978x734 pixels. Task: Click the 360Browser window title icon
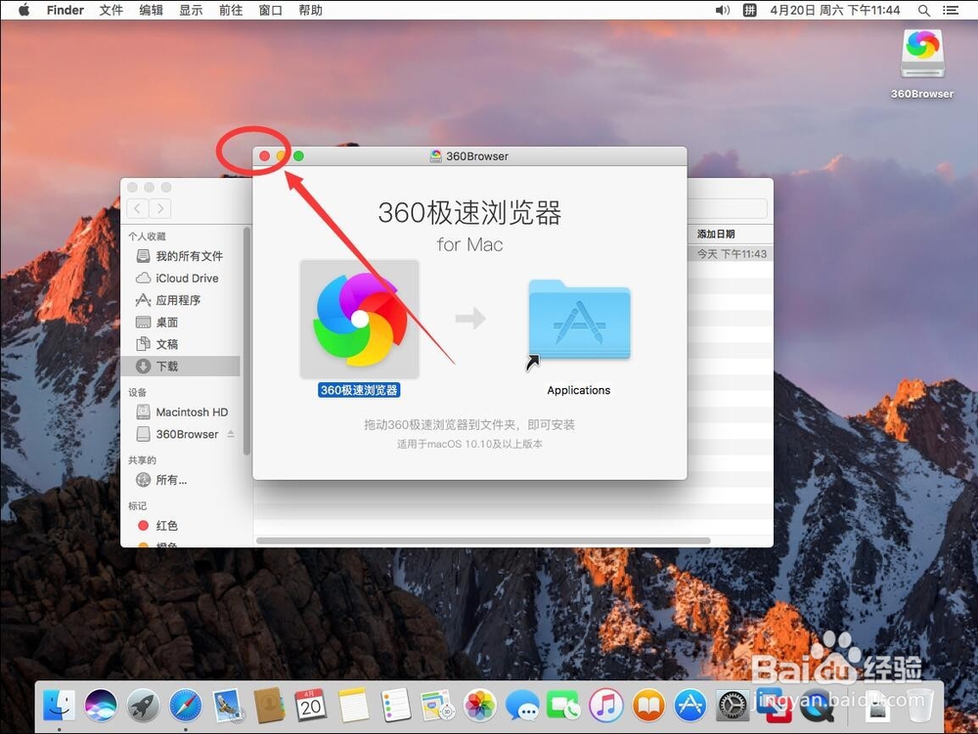pos(436,155)
